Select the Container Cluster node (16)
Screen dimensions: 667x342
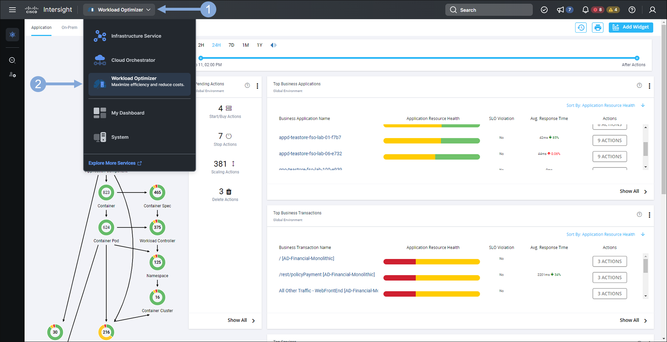(x=157, y=297)
